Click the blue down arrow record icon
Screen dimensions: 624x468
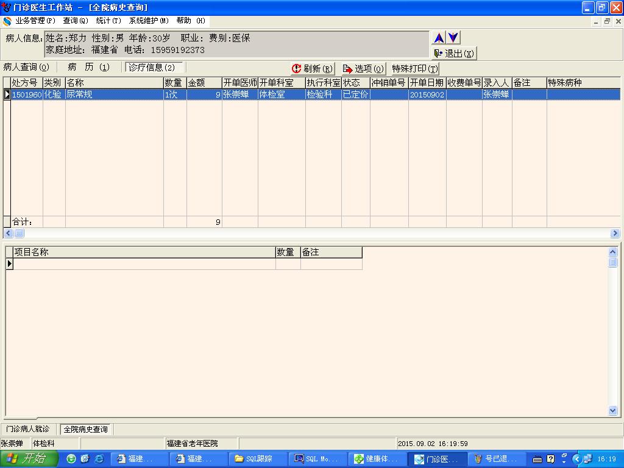point(453,38)
